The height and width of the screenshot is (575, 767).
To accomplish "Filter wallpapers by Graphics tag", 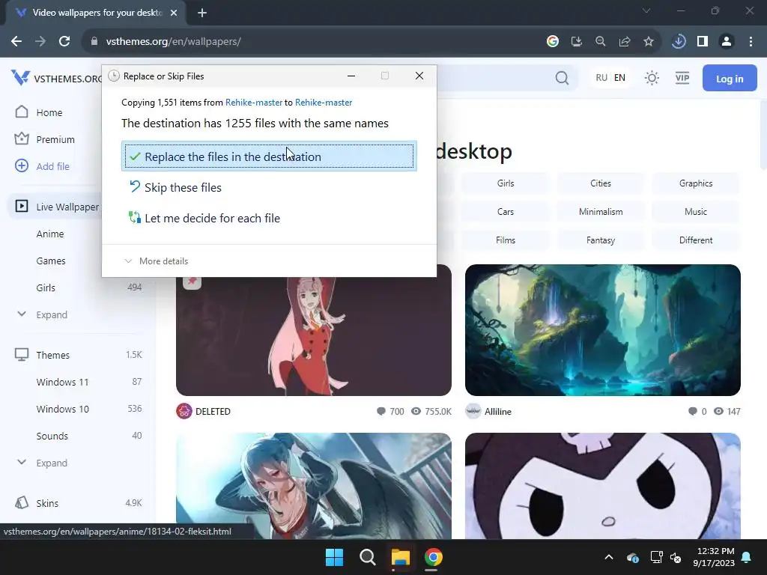I will pyautogui.click(x=696, y=183).
